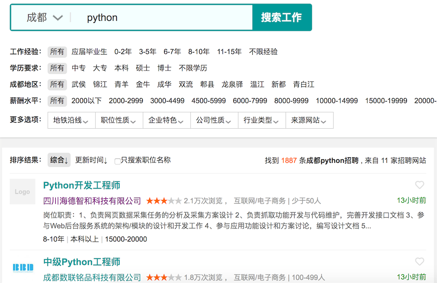Select 本科 education requirement
The width and height of the screenshot is (437, 283).
coord(121,68)
